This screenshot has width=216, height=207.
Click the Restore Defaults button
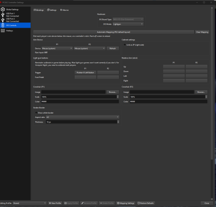pos(146,203)
